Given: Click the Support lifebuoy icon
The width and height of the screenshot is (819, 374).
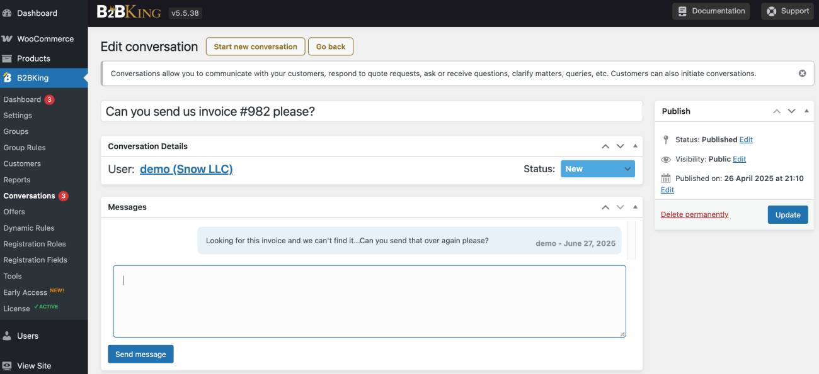Looking at the screenshot, I should 772,11.
